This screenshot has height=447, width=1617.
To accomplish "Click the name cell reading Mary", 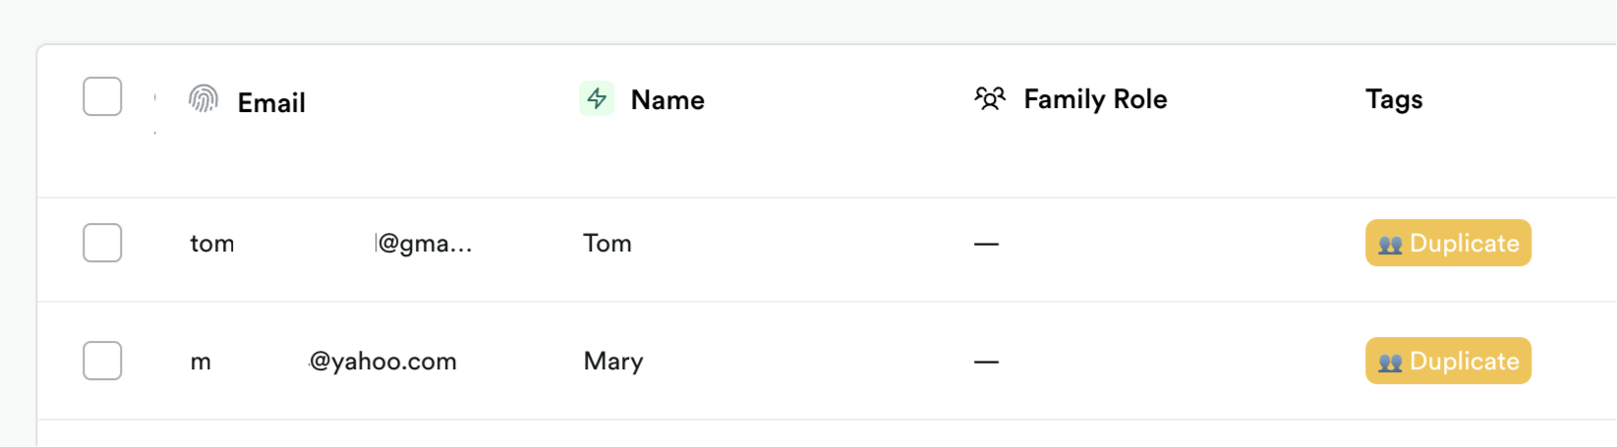I will (x=613, y=362).
